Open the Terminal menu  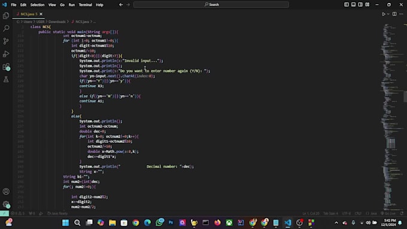pos(86,5)
